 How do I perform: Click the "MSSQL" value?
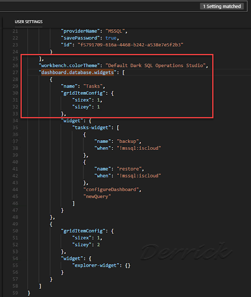point(115,31)
